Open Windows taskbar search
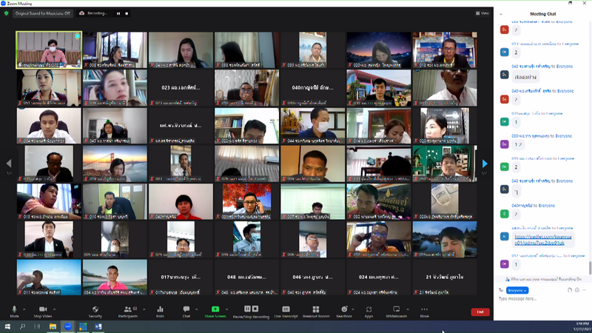Image resolution: width=592 pixels, height=333 pixels. (22, 326)
